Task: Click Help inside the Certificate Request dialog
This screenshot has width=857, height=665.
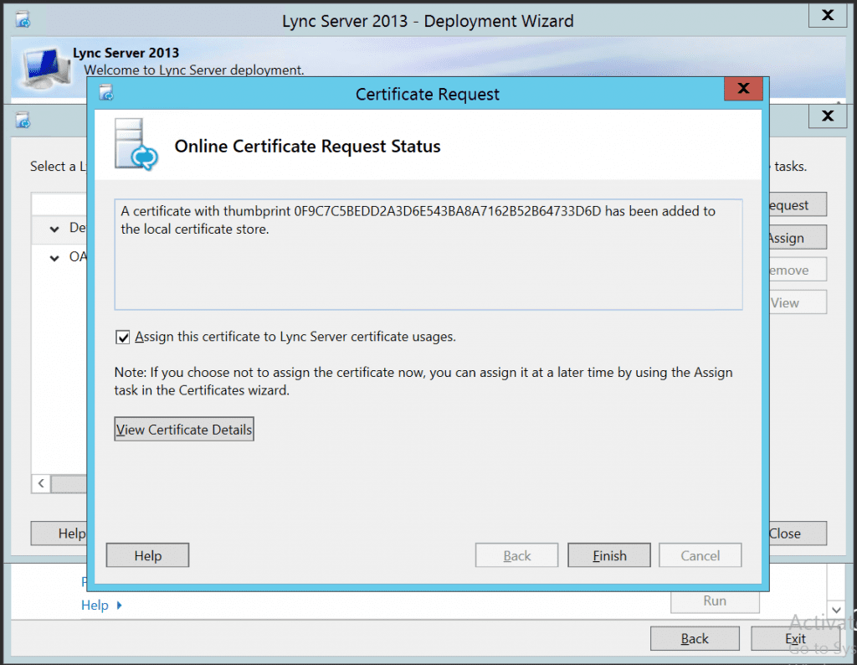Action: coord(147,554)
